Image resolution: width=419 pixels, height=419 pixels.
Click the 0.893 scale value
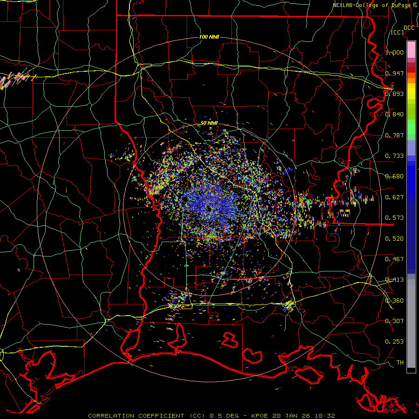(x=394, y=94)
